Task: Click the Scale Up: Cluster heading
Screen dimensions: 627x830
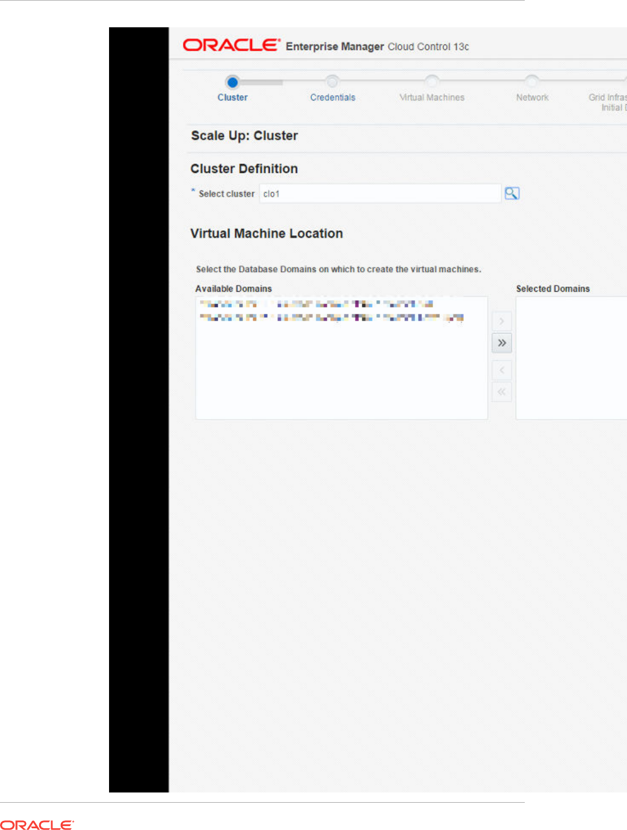Action: [x=244, y=135]
